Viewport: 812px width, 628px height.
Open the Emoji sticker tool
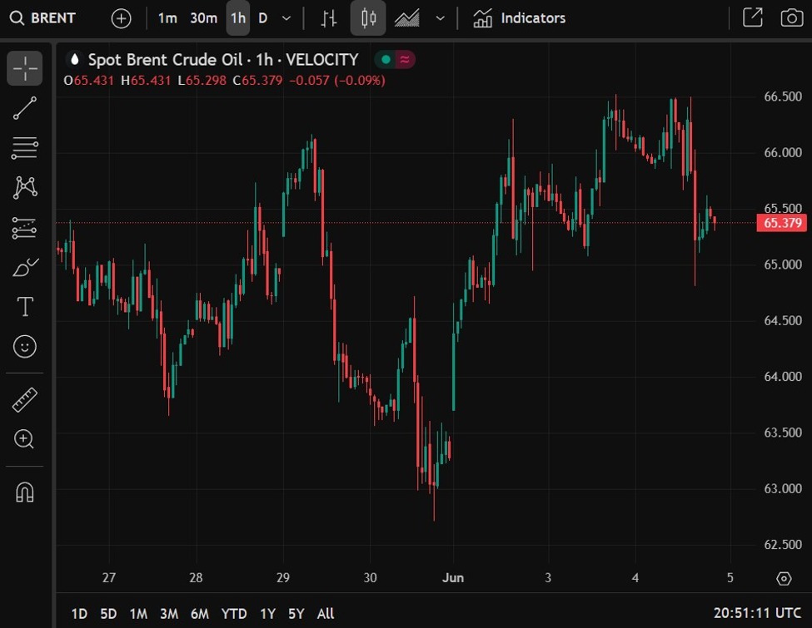[x=24, y=347]
